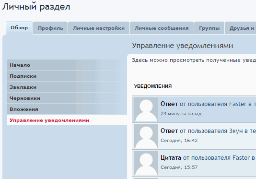Click the avatar beside the Цитата notification
This screenshot has height=179, width=256.
[146, 163]
